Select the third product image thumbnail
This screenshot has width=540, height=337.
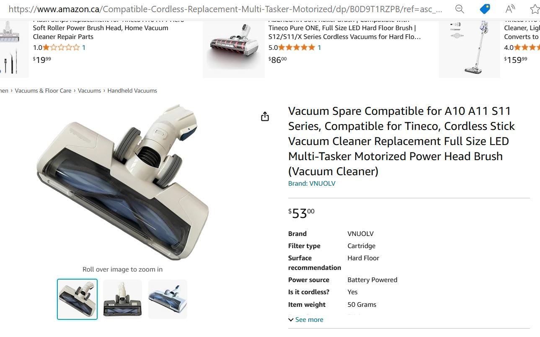tap(167, 299)
